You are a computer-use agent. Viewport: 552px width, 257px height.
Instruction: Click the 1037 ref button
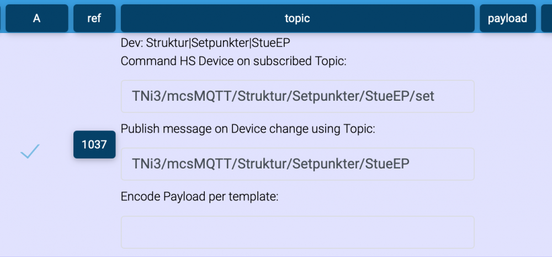[94, 145]
